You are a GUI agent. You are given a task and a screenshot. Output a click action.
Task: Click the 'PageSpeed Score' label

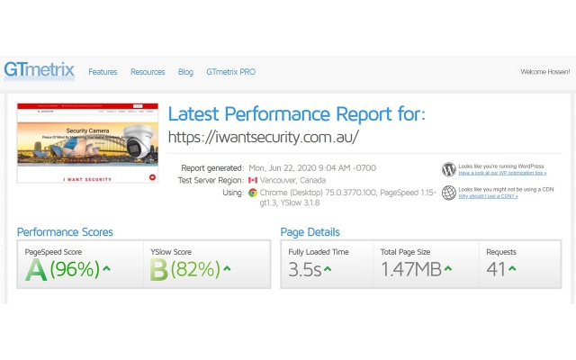[53, 252]
